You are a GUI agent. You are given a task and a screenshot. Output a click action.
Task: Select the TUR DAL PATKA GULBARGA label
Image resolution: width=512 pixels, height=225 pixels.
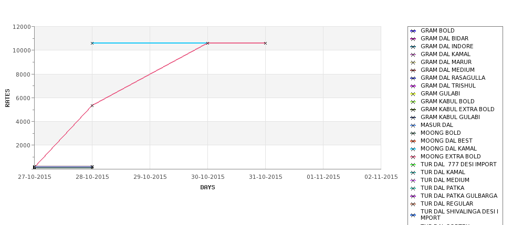click(x=459, y=196)
